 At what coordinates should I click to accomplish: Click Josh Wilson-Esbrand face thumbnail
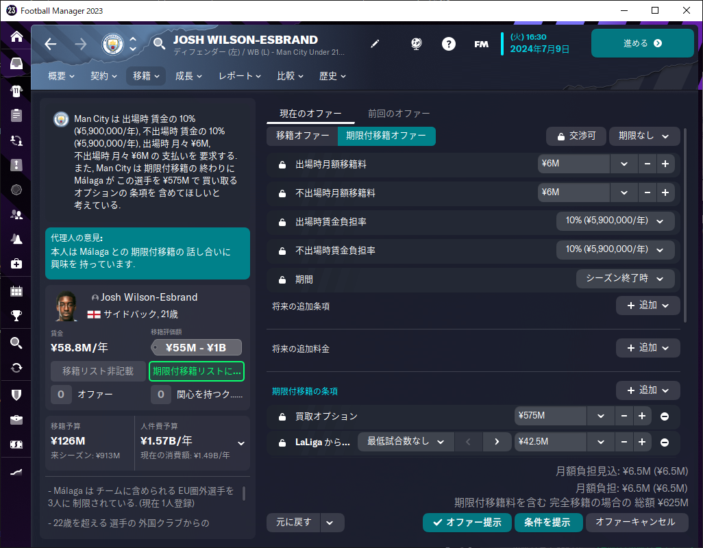pyautogui.click(x=66, y=306)
